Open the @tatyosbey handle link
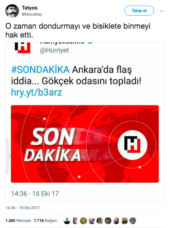 coord(32,14)
